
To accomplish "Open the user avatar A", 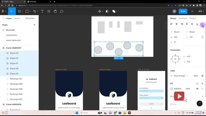I will [174, 11].
